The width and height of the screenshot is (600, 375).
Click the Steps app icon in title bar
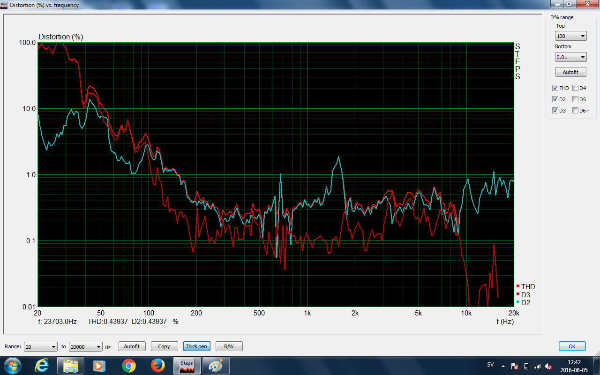coord(4,5)
